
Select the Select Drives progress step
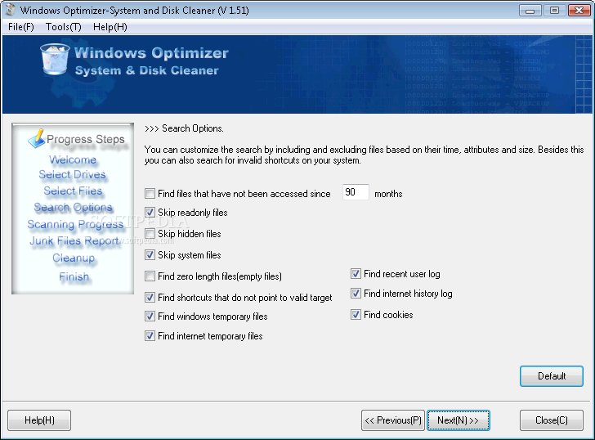(72, 175)
